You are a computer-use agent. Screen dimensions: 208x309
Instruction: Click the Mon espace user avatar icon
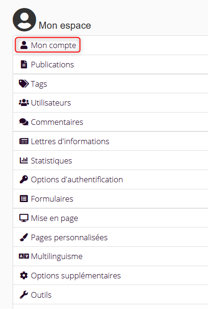point(25,20)
